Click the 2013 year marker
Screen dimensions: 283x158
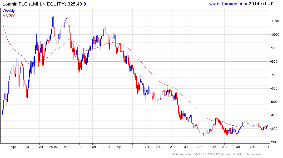point(212,147)
